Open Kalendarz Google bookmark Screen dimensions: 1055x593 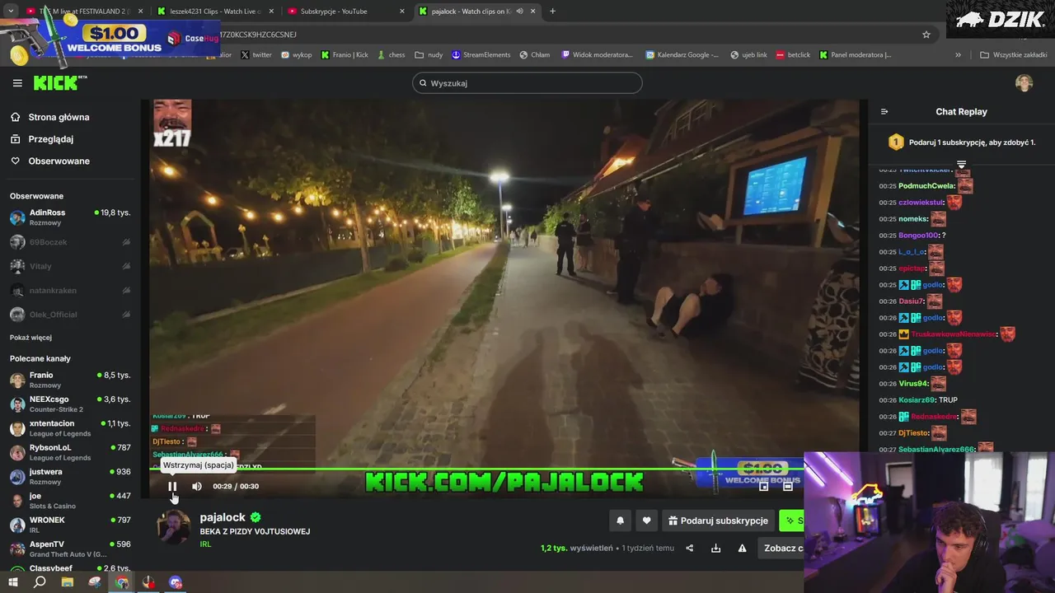click(x=682, y=55)
